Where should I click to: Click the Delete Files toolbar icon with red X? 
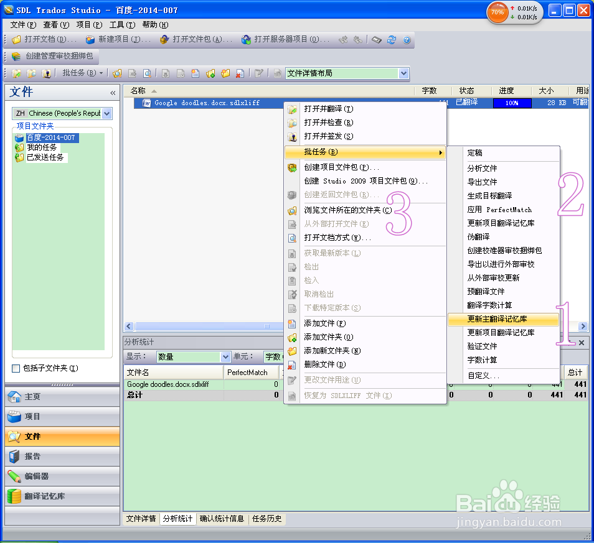(x=240, y=73)
